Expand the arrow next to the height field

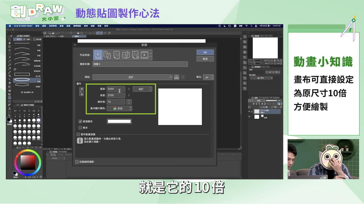click(129, 95)
